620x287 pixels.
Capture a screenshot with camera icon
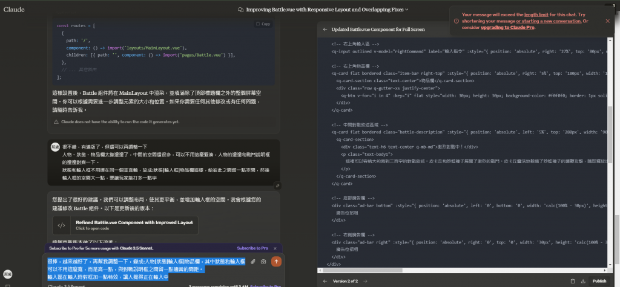pos(263,262)
